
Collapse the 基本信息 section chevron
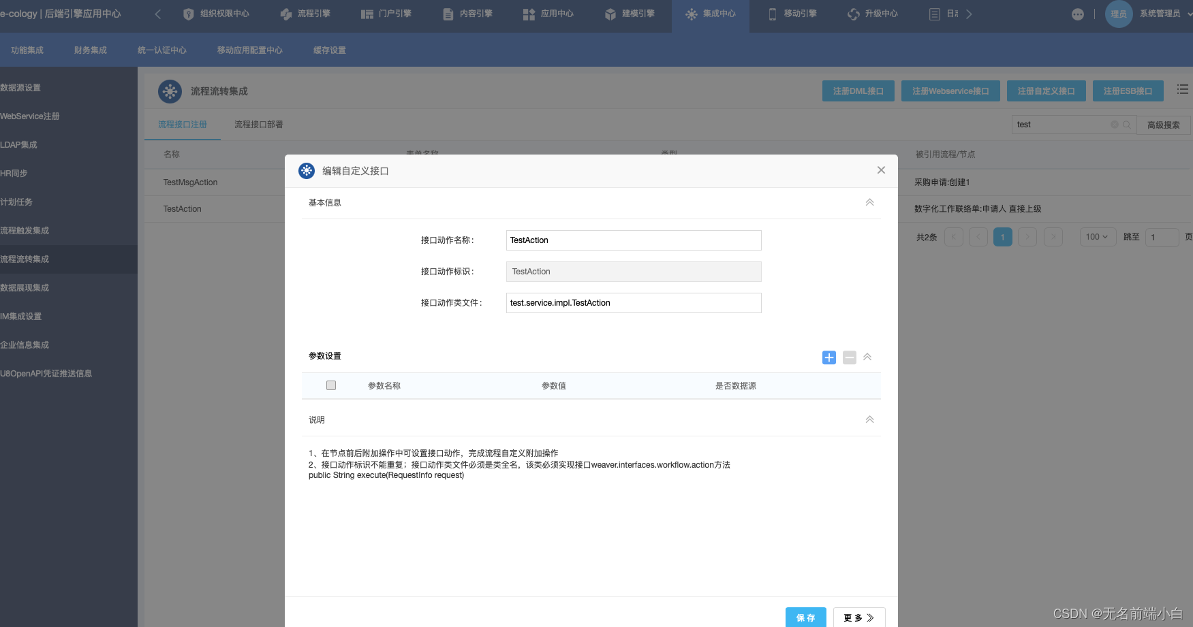869,202
